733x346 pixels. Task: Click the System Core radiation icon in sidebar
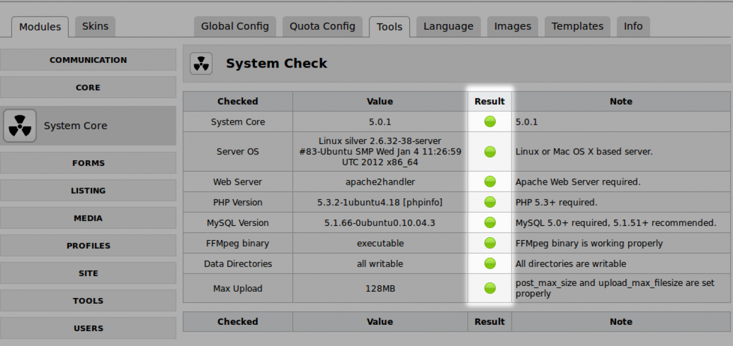[20, 126]
